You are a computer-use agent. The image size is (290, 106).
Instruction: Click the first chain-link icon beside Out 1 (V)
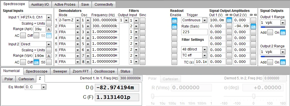coord(227,15)
